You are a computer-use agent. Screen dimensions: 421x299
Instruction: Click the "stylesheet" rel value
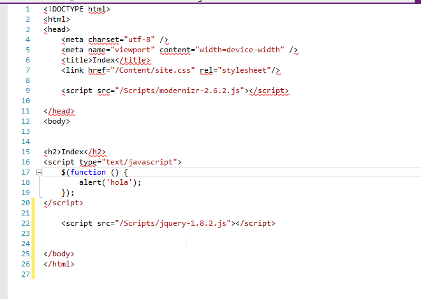244,70
